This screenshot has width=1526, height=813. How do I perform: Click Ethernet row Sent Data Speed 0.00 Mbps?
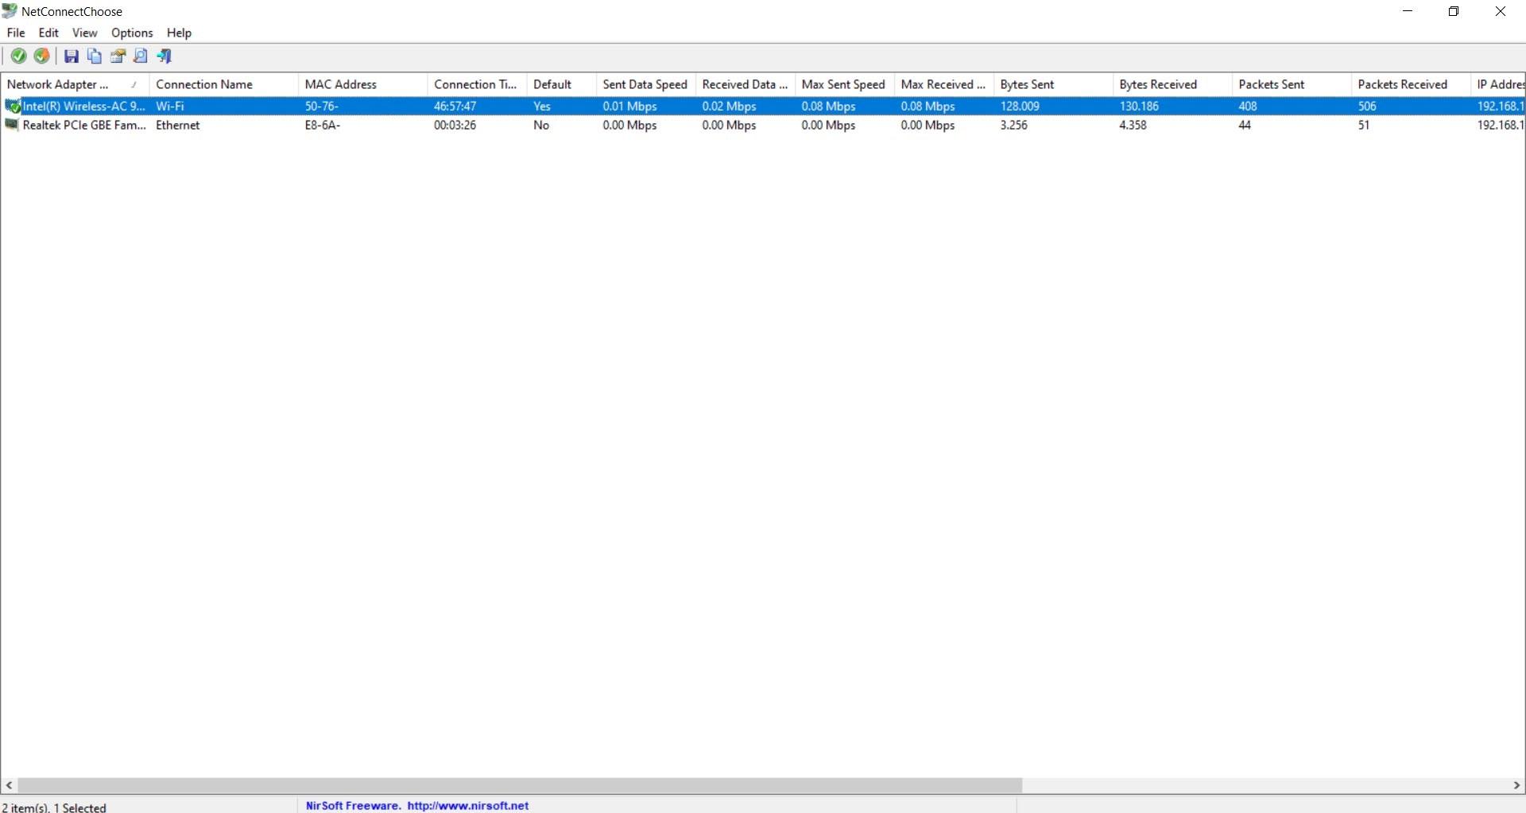point(630,125)
